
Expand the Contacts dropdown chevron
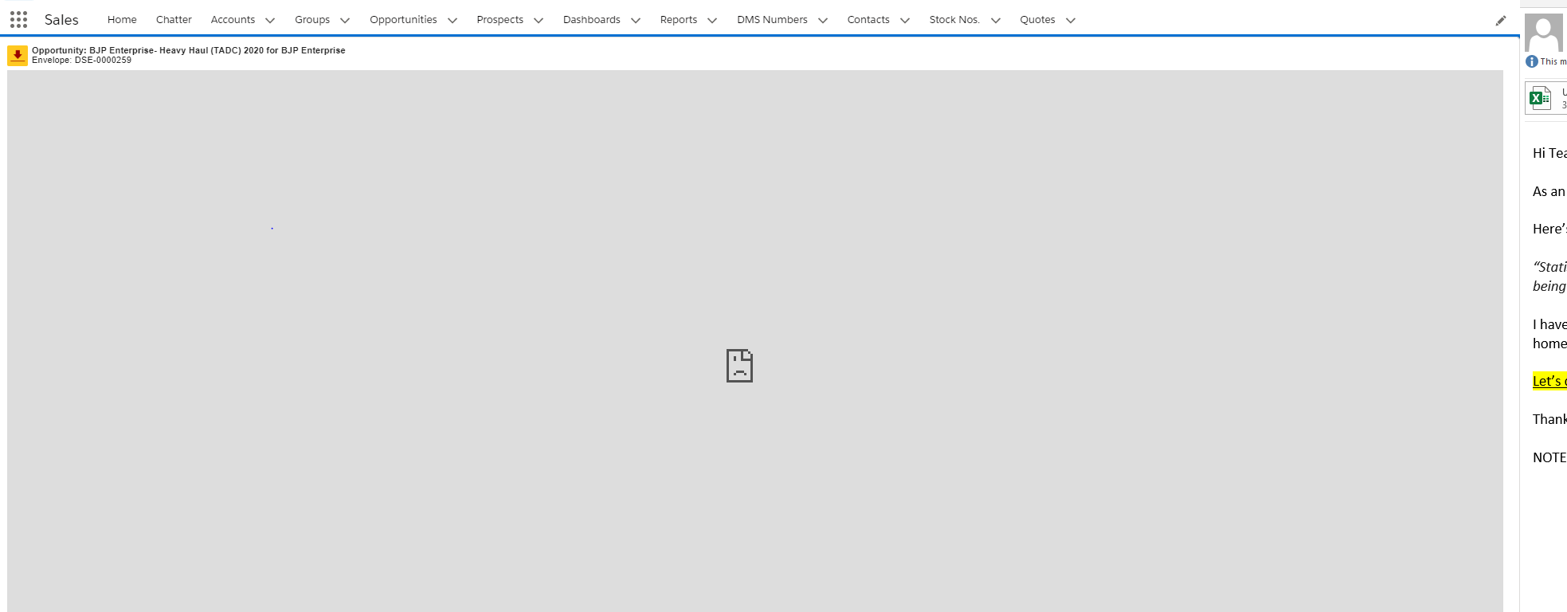pyautogui.click(x=905, y=21)
